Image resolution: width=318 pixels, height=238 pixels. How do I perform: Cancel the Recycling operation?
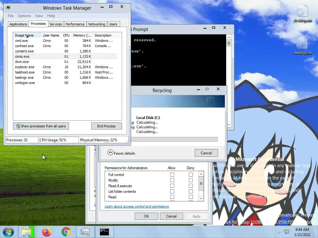tap(206, 153)
